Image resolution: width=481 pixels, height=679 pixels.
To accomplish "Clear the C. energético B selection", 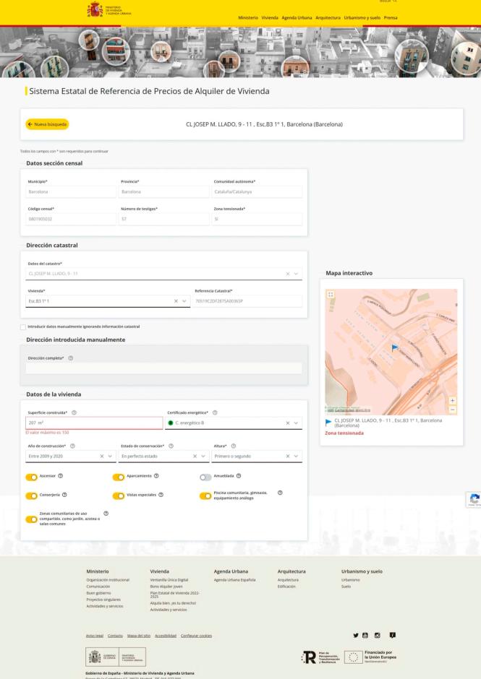I will [x=288, y=423].
